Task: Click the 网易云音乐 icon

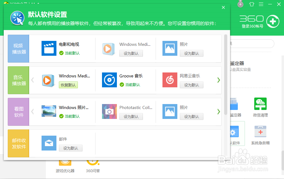Action: [x=170, y=80]
